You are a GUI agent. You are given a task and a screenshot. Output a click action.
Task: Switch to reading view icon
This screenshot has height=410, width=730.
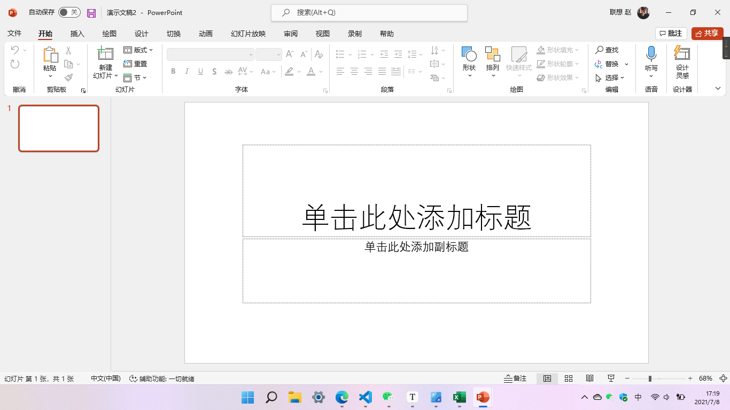tap(590, 379)
